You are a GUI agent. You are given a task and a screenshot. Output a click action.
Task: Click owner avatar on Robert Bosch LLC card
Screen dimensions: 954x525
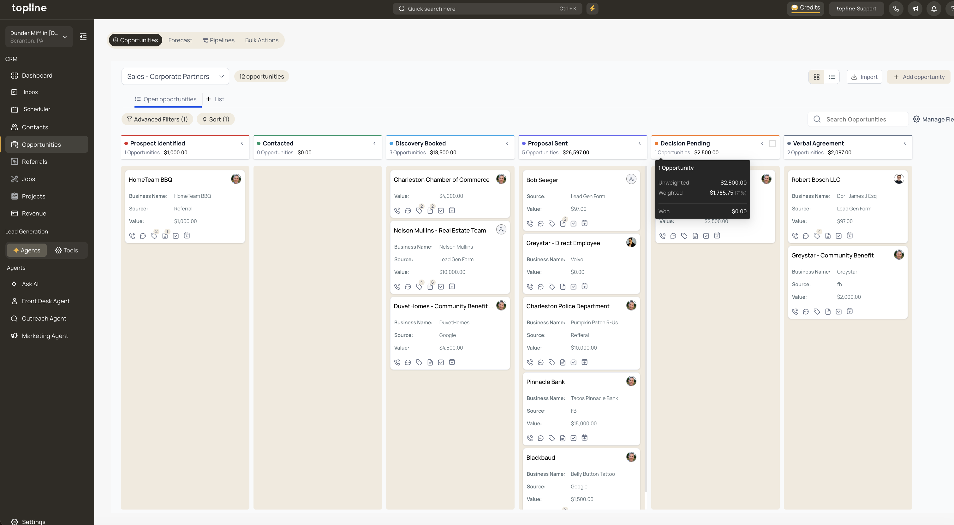point(899,179)
